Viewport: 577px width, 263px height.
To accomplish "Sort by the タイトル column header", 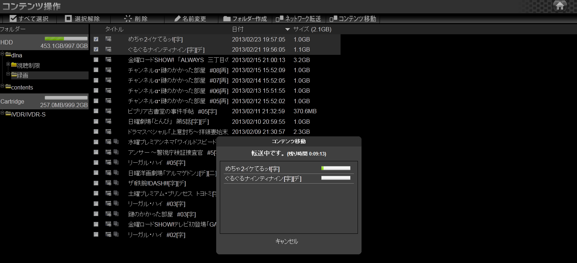I will point(114,29).
